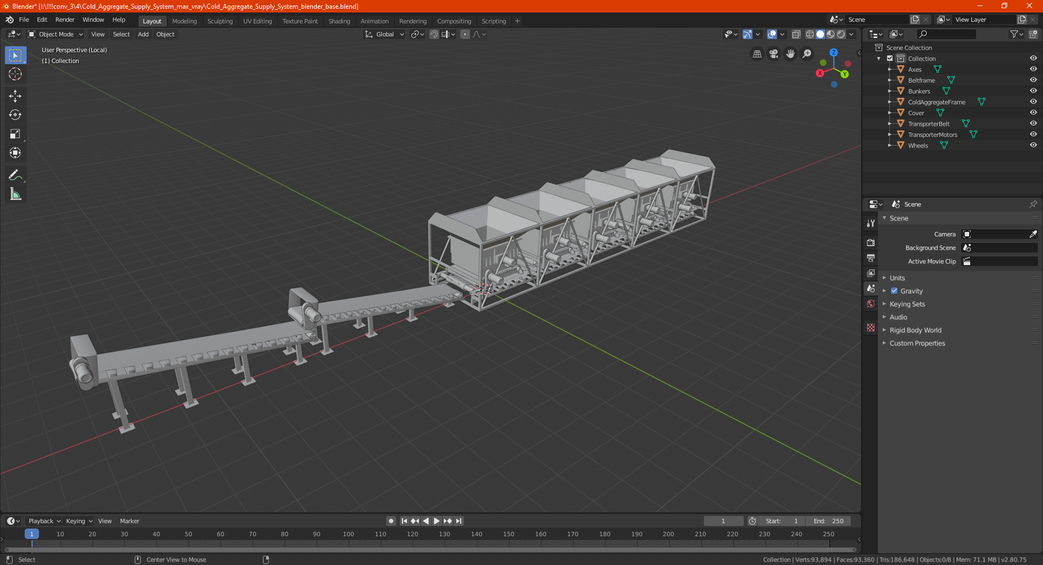
Task: Open the Tool properties tab
Action: (871, 223)
